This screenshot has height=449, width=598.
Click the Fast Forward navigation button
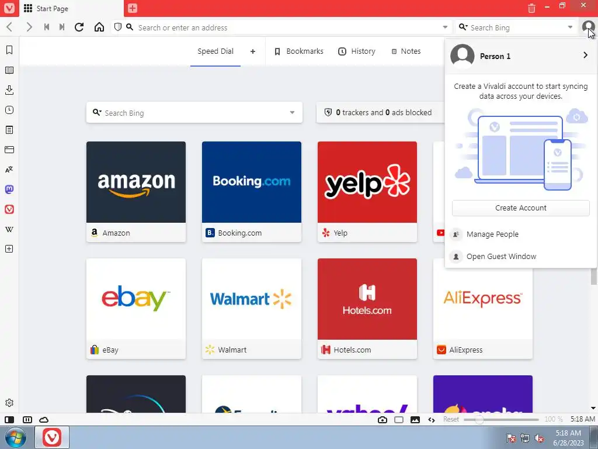point(62,27)
